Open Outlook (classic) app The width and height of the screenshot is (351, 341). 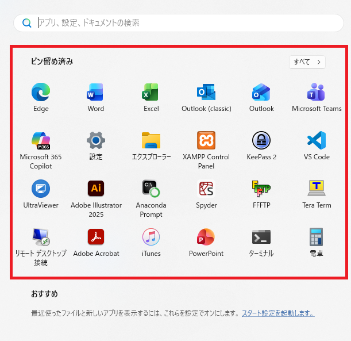point(206,92)
